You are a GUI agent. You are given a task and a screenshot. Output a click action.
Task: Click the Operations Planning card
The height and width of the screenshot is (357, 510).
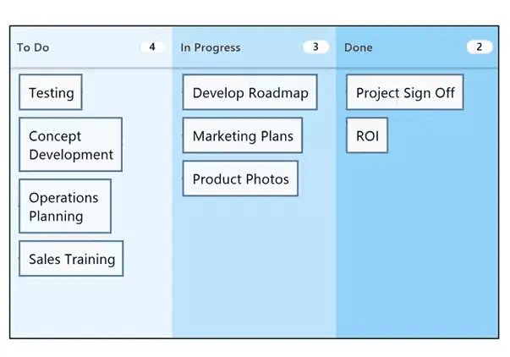click(x=64, y=206)
